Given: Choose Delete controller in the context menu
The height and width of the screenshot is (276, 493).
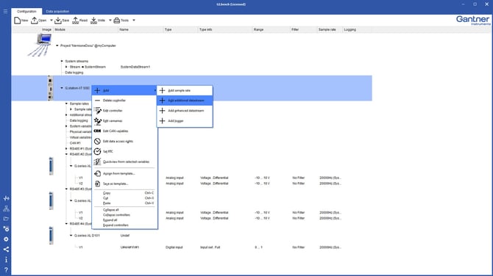Looking at the screenshot, I should 124,101.
